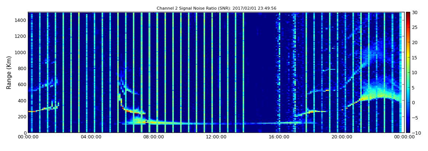The height and width of the screenshot is (151, 428).
Task: Click the Range (Km) axis label
Action: point(9,73)
